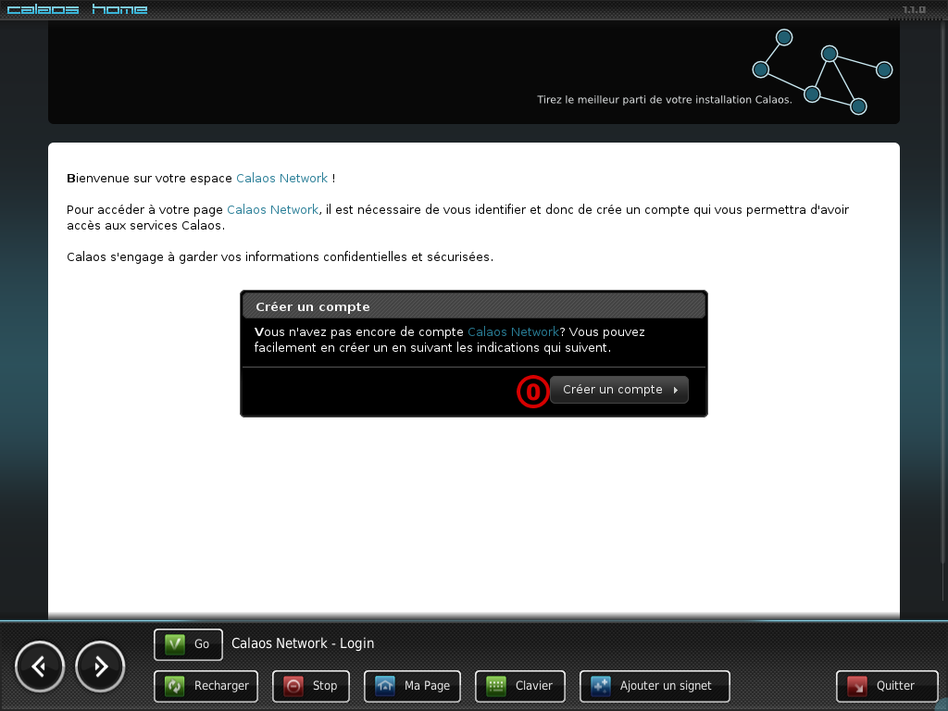Open Ma Page home button
Viewport: 948px width, 711px height.
click(412, 686)
